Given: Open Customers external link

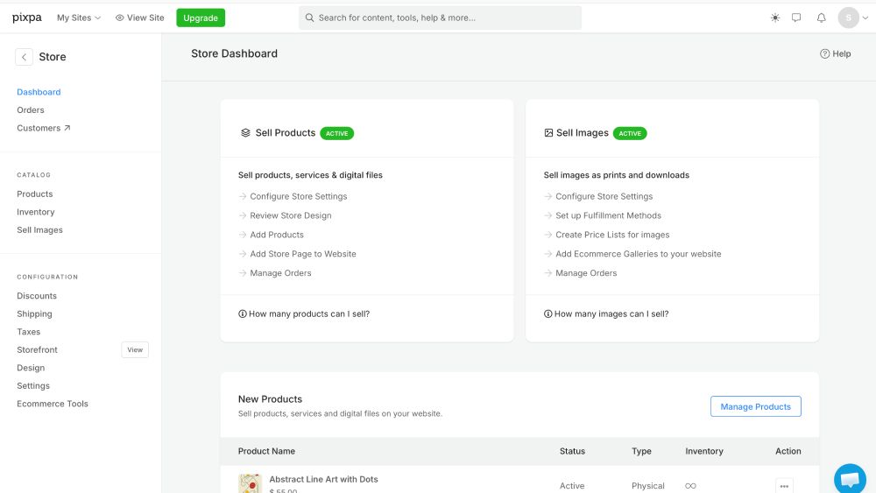Looking at the screenshot, I should coord(44,128).
